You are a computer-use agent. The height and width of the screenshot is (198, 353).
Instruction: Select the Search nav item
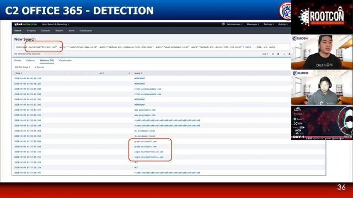tap(18, 31)
